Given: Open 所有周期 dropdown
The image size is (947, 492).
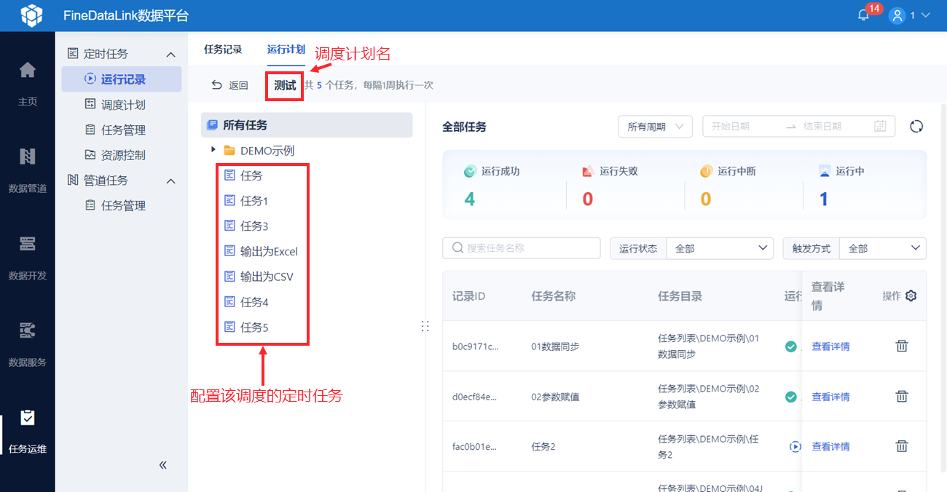Looking at the screenshot, I should click(655, 126).
